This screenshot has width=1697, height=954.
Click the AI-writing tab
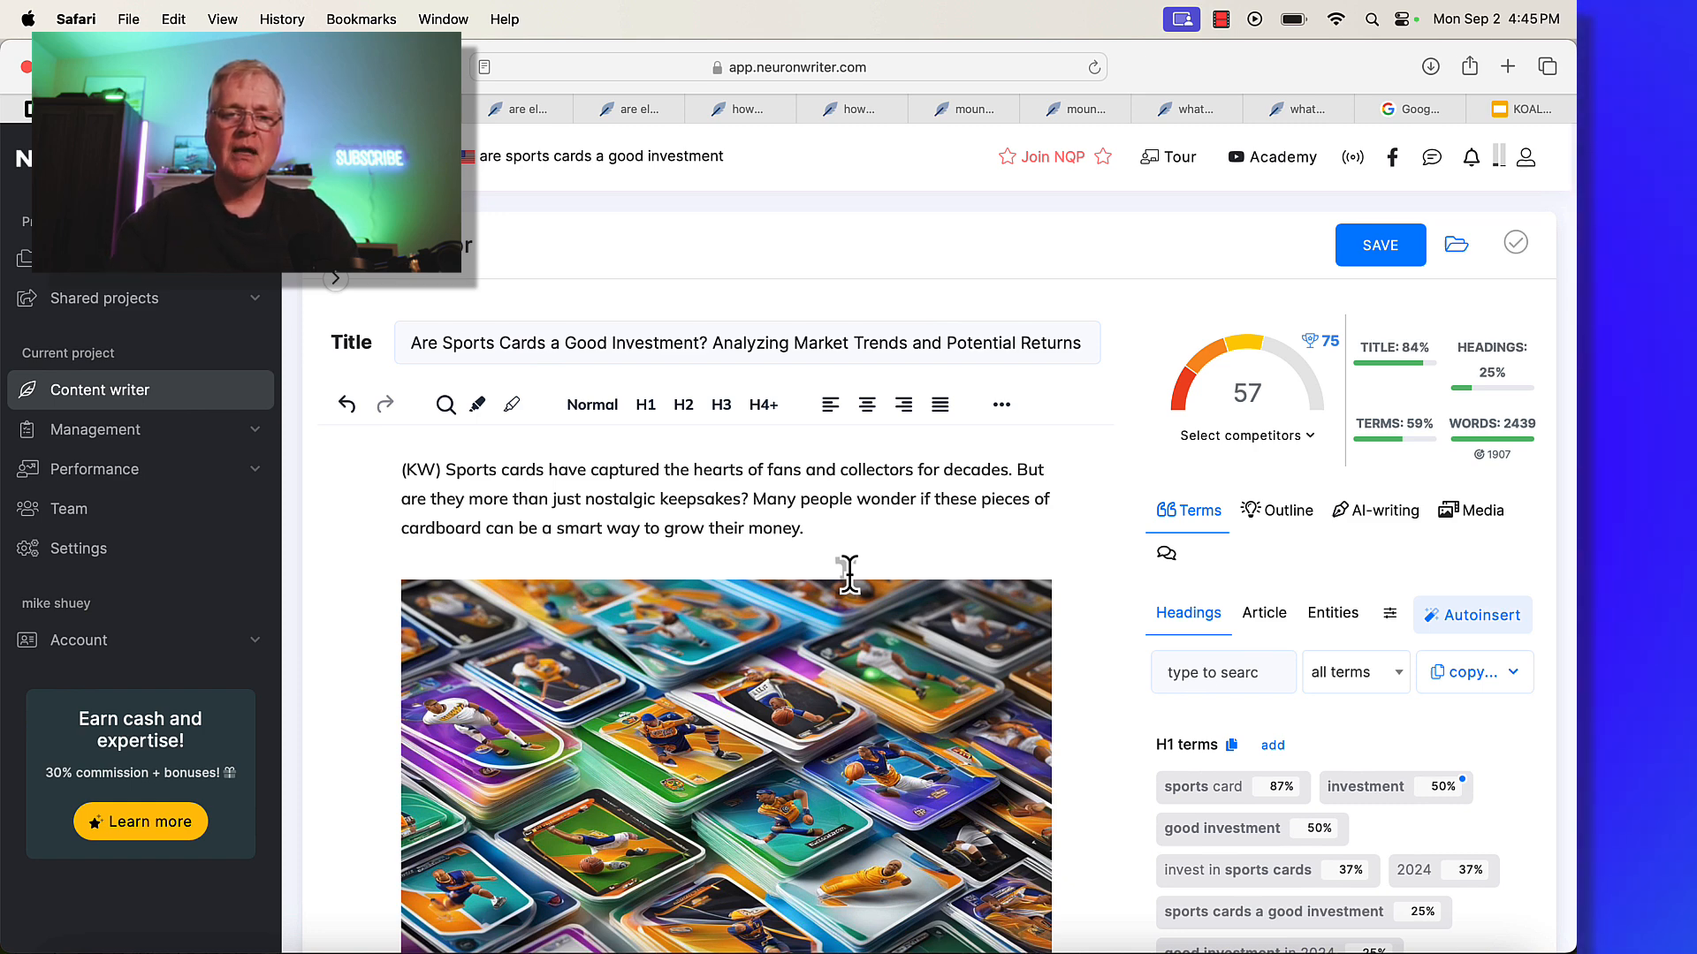point(1375,511)
